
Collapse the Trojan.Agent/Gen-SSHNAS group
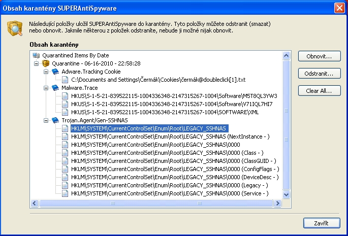pyautogui.click(x=46, y=120)
